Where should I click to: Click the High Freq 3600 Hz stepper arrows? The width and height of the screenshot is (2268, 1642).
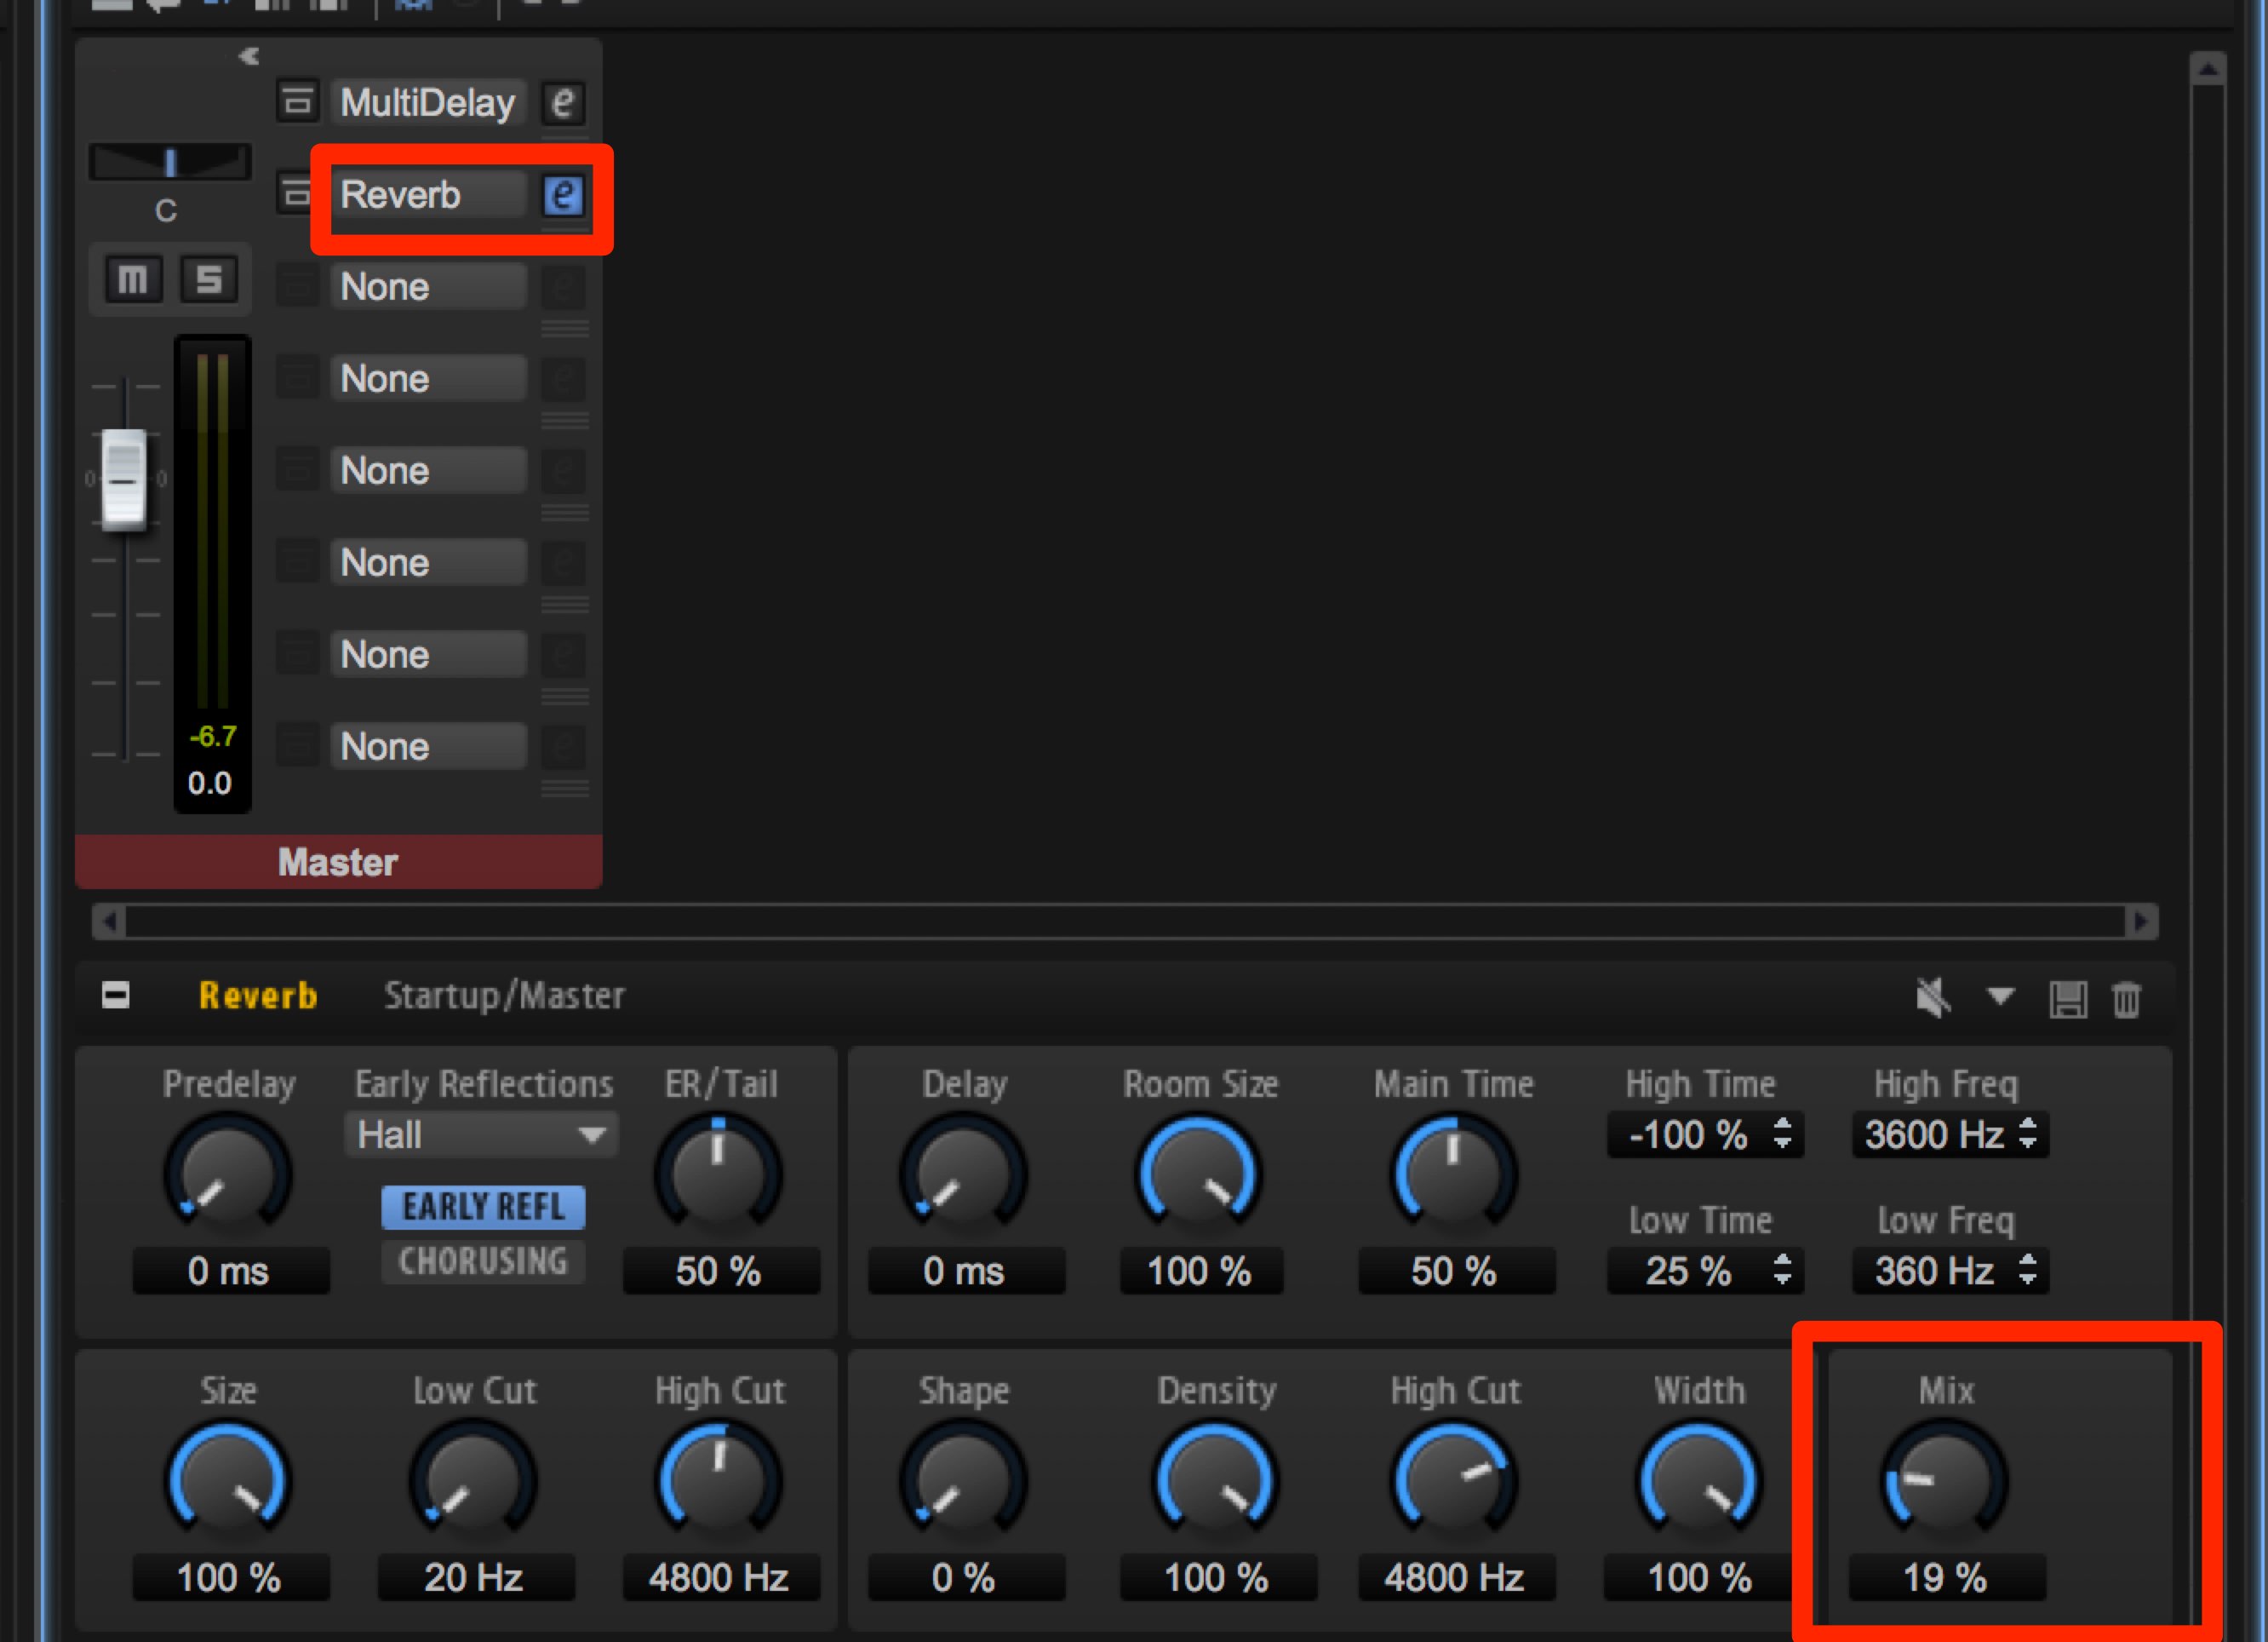pos(2028,1134)
